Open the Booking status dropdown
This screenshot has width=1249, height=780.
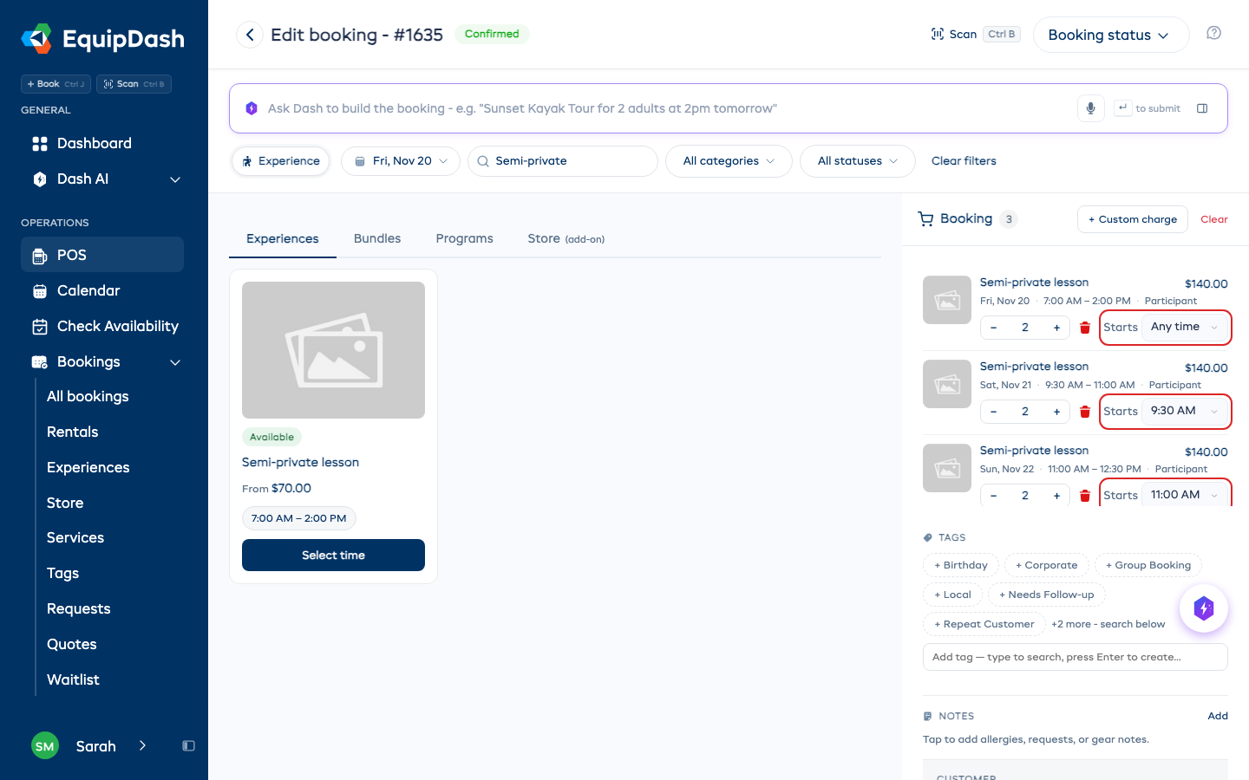[x=1110, y=35]
